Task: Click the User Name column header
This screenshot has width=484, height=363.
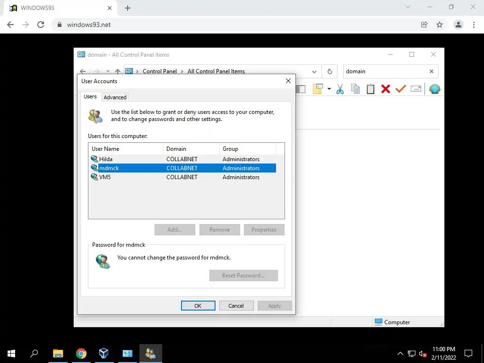Action: point(126,149)
